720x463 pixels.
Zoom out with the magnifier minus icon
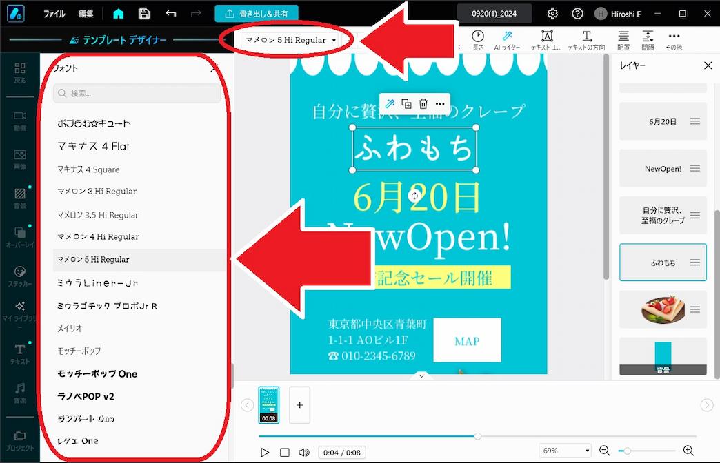click(x=604, y=451)
